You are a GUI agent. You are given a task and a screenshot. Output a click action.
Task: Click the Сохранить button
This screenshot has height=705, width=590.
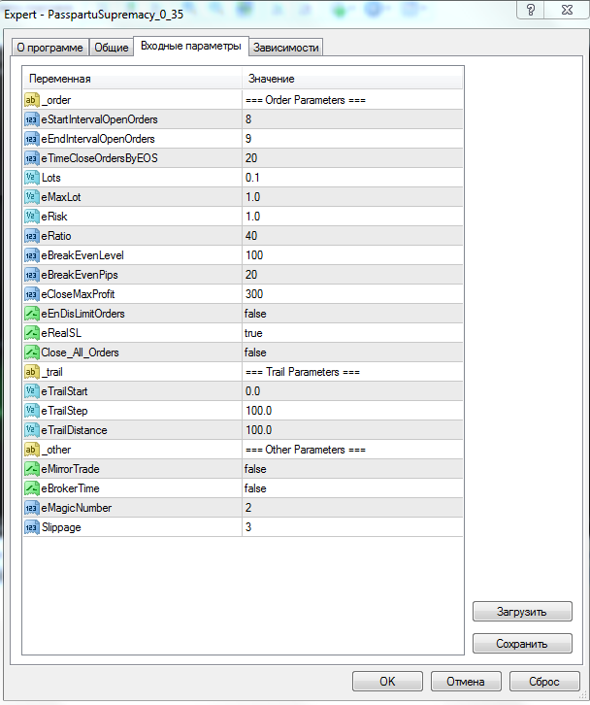(522, 644)
